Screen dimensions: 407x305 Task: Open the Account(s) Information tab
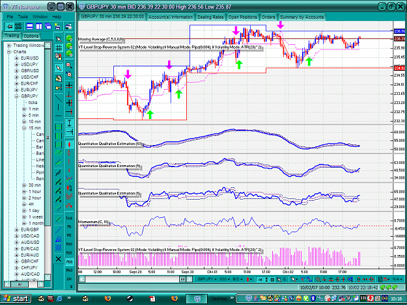pos(171,17)
